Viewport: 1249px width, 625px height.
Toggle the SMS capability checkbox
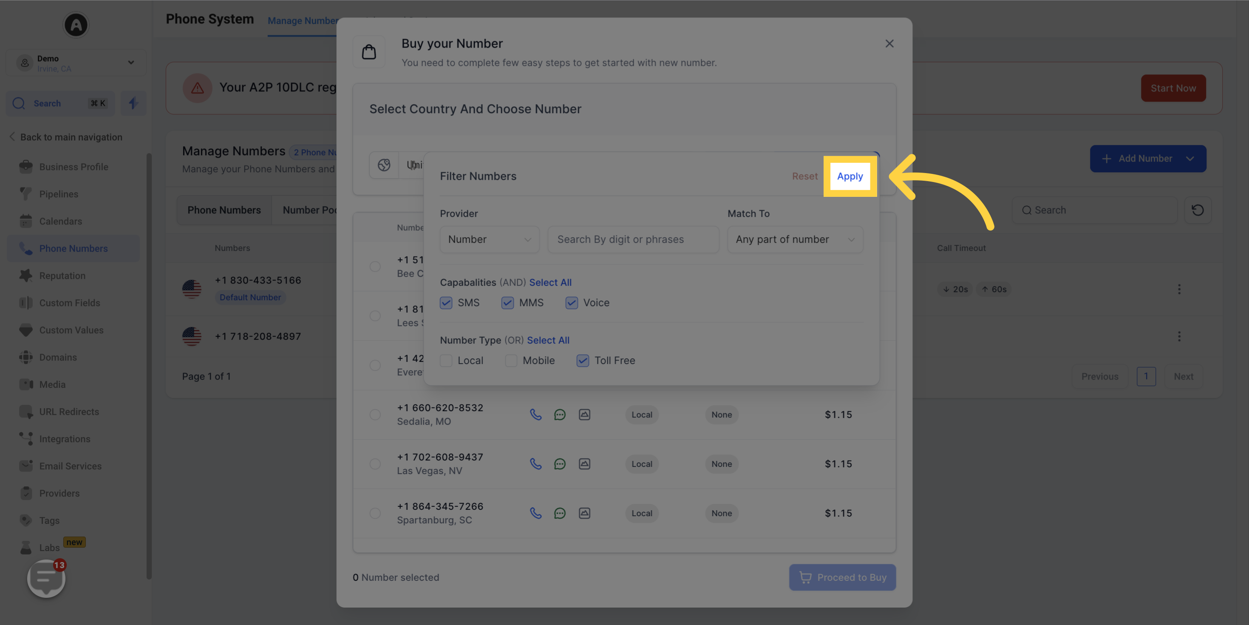(x=446, y=303)
